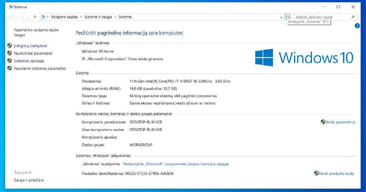
Task: Click the Procesorius label
Action: [x=92, y=81]
